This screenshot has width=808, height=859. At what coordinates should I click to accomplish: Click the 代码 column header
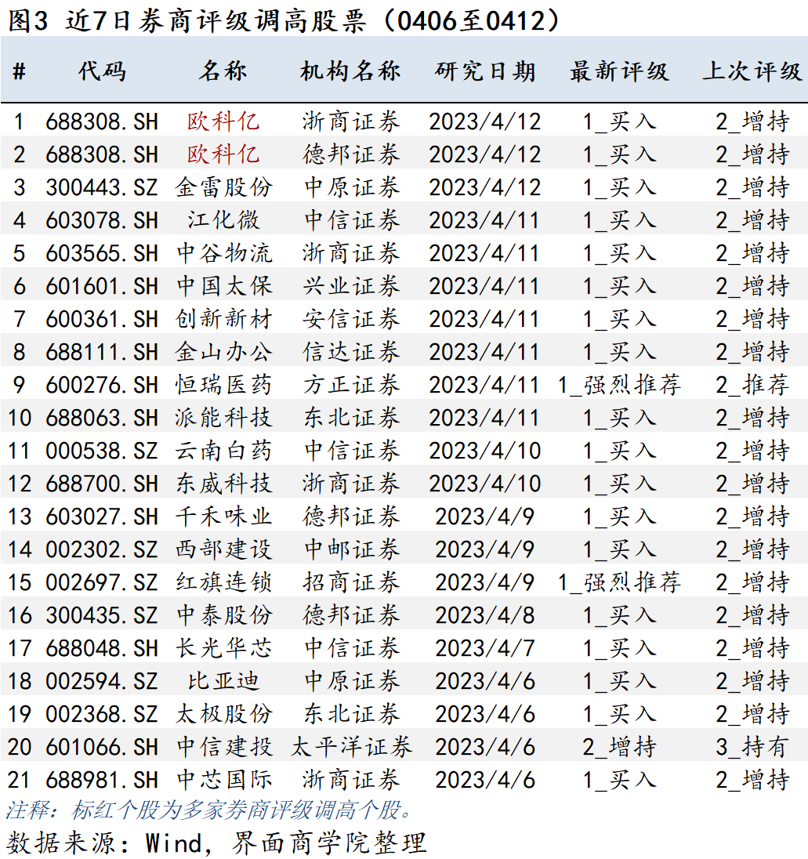pos(102,71)
